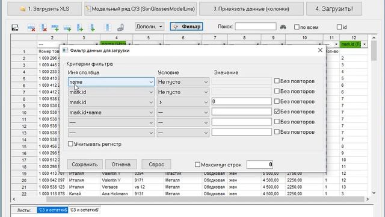
Task: Click cell vs 12
Action: [149, 187]
